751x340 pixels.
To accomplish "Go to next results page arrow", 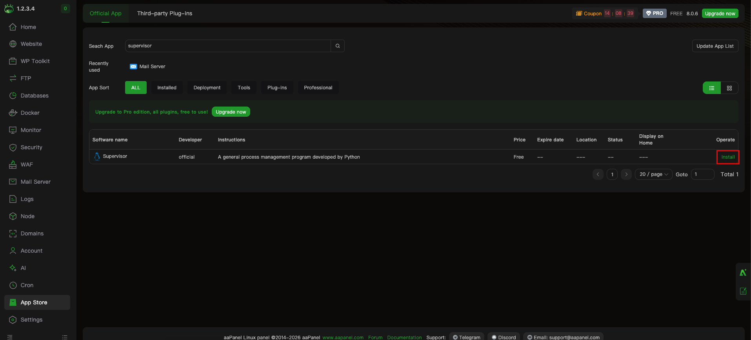I will coord(626,174).
